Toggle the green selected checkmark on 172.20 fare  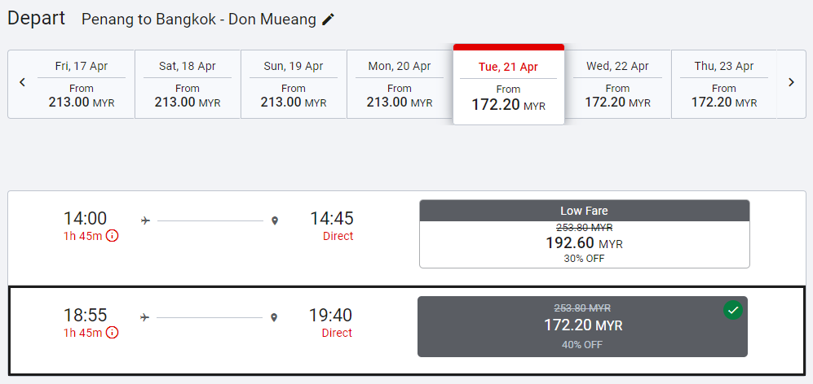click(733, 310)
